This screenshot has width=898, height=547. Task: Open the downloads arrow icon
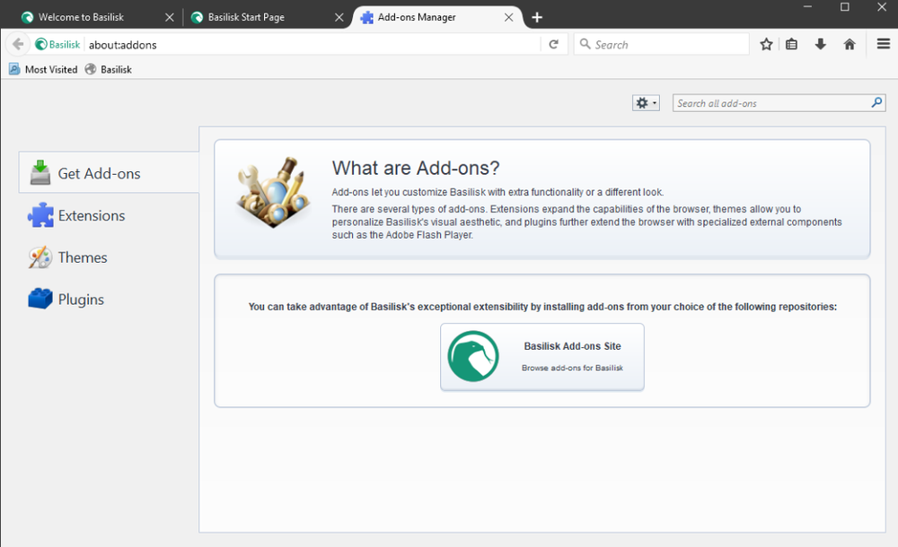(820, 44)
